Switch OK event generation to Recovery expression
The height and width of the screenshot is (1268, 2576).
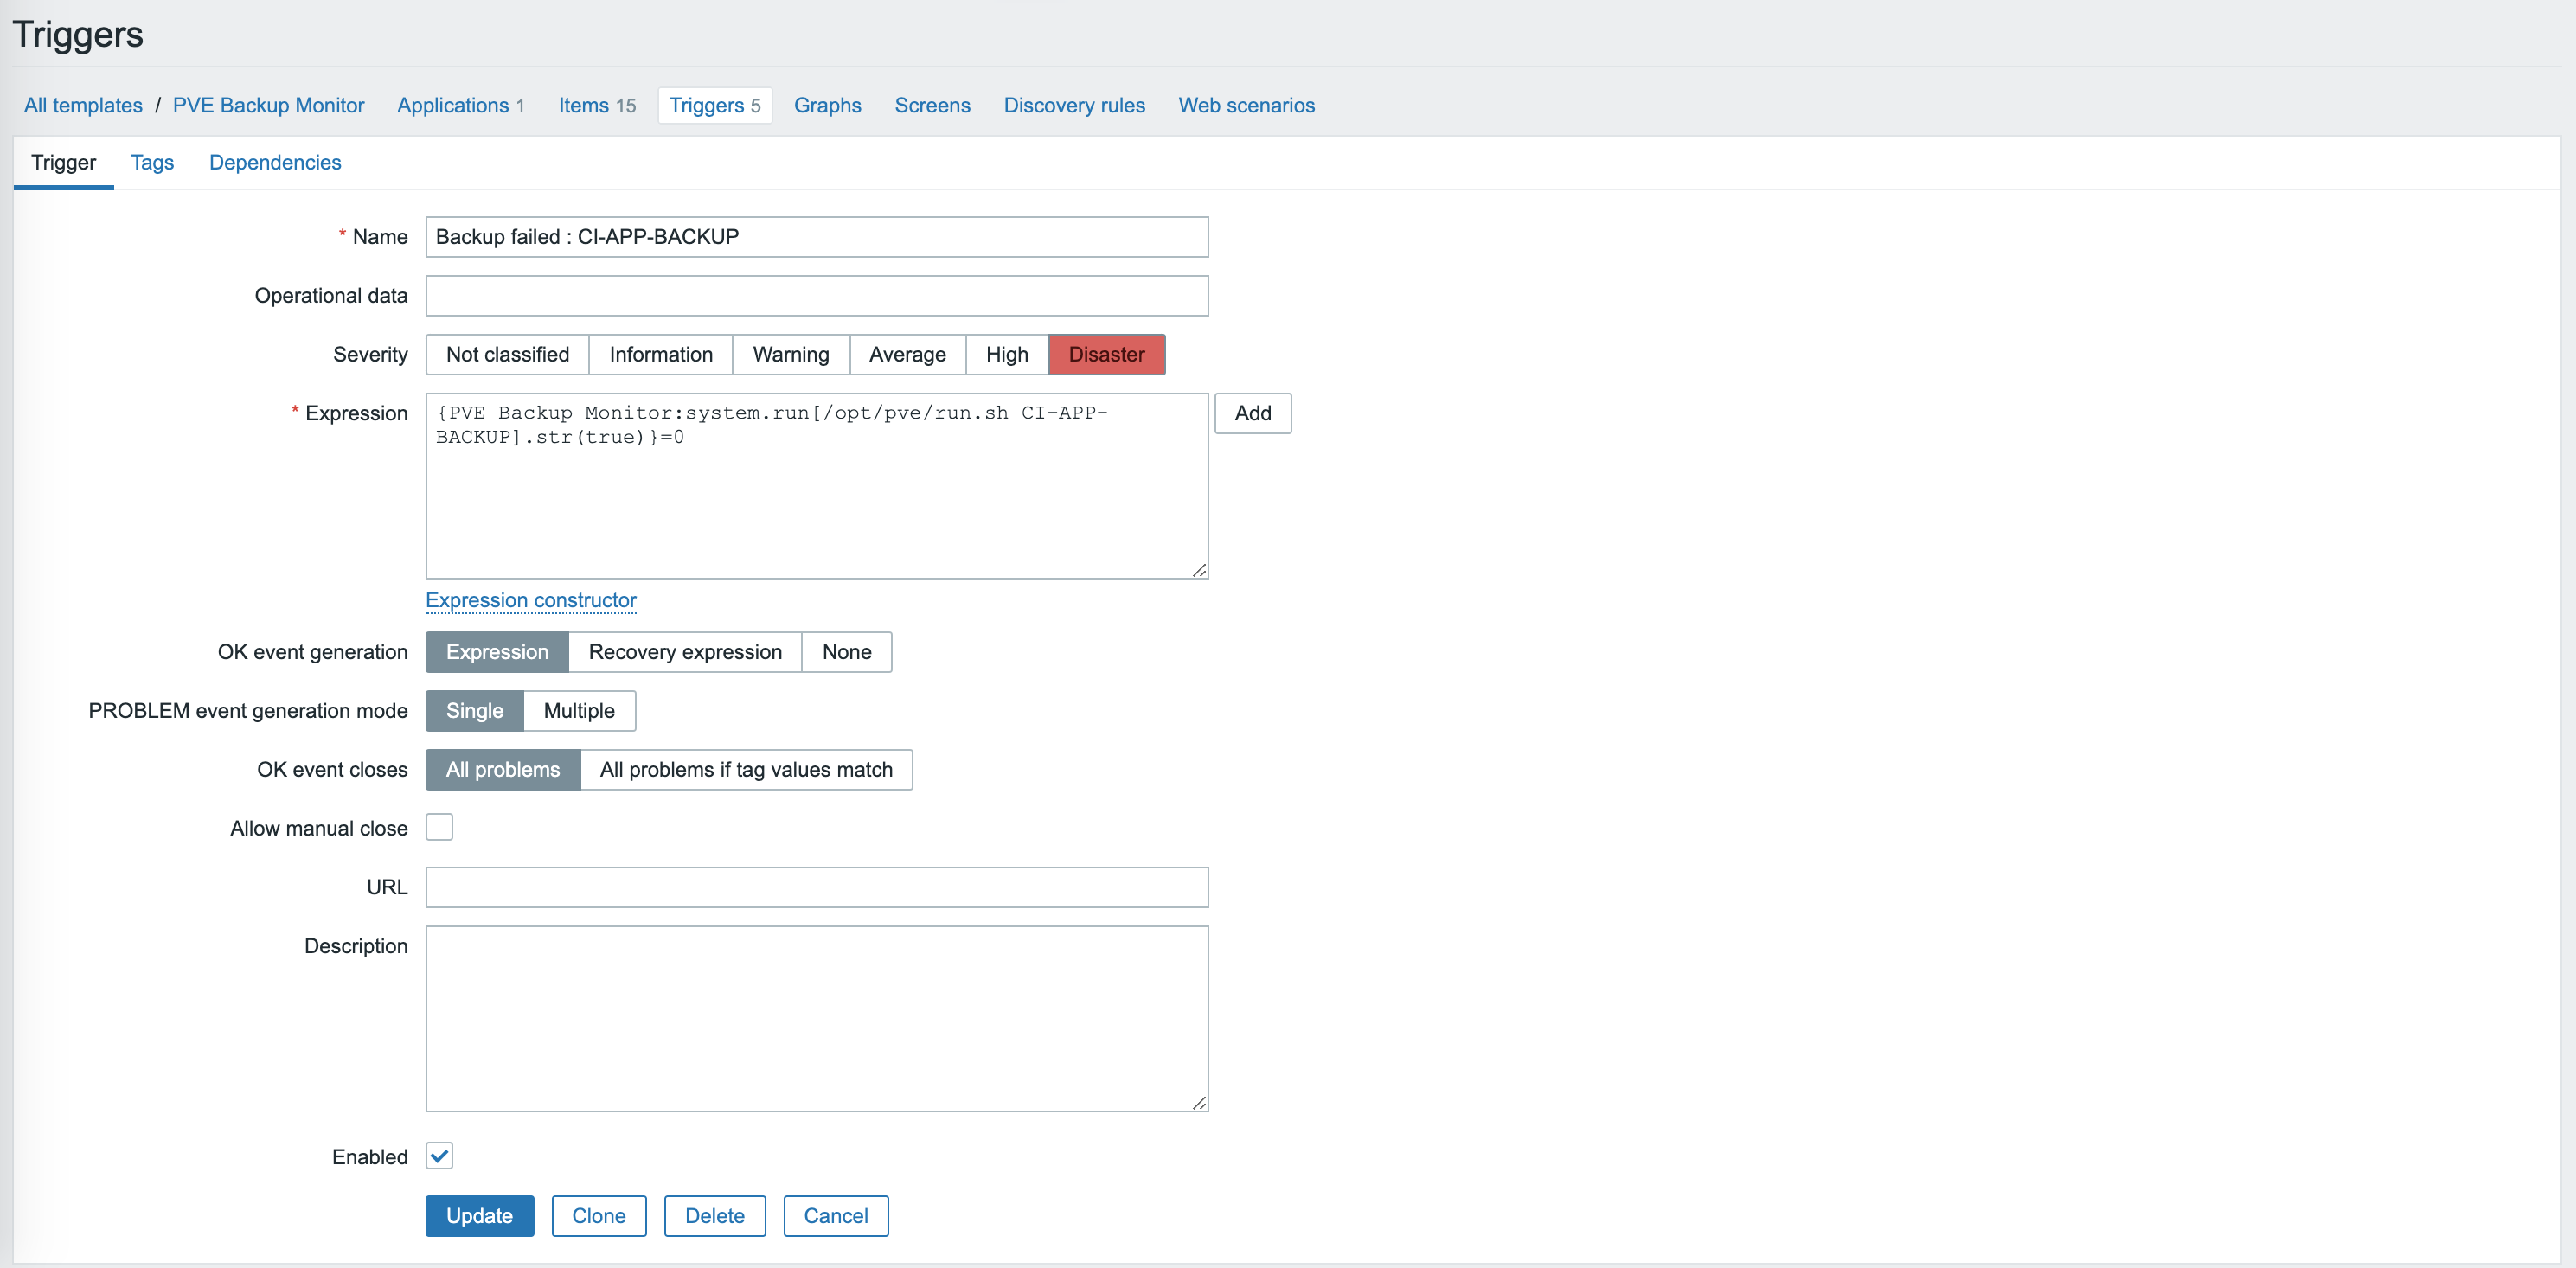click(684, 652)
